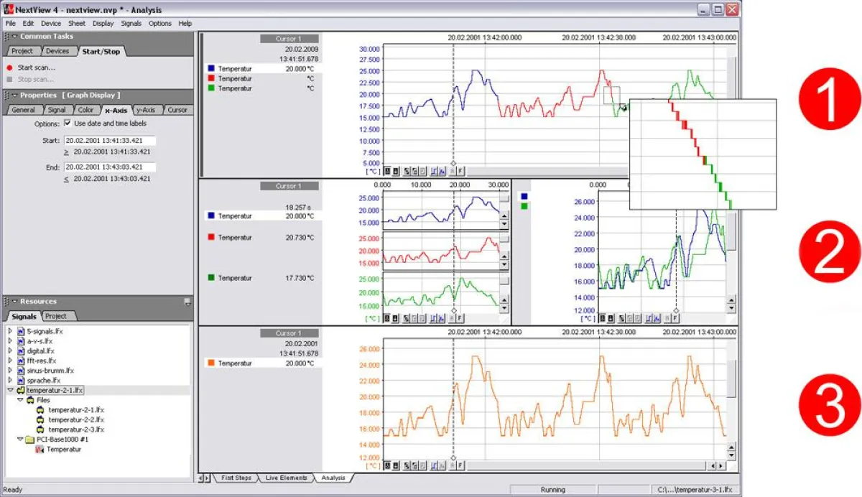Viewport: 862px width, 497px height.
Task: Click the red Start scan record icon
Action: (9, 68)
